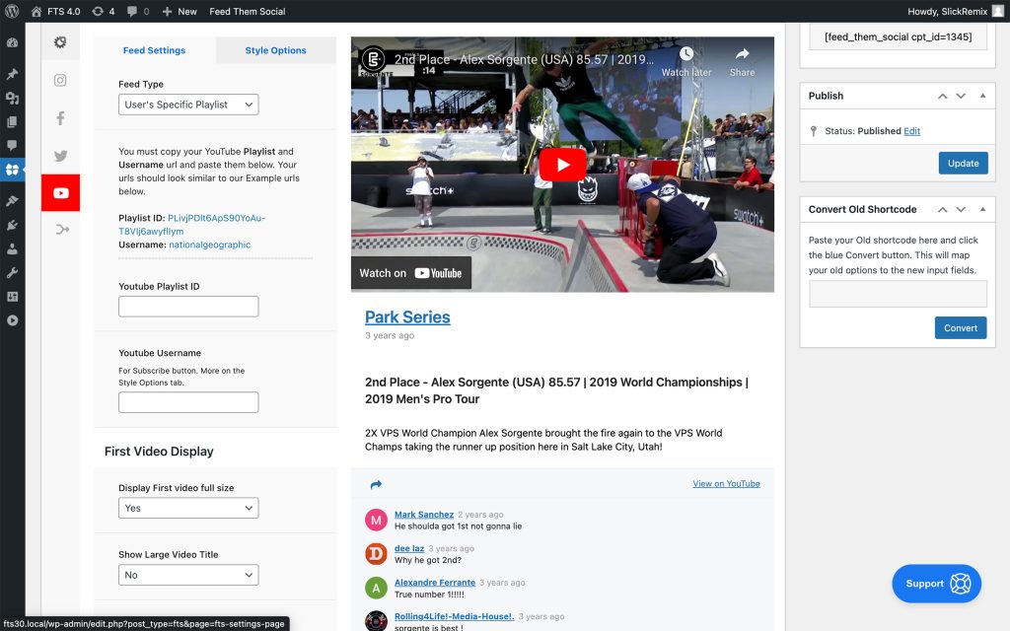Switch to the Style Options tab
The image size is (1010, 631).
(276, 50)
